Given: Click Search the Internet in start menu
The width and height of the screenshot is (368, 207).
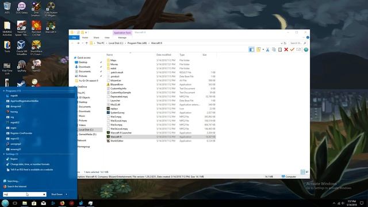Looking at the screenshot, I should click(x=17, y=186).
